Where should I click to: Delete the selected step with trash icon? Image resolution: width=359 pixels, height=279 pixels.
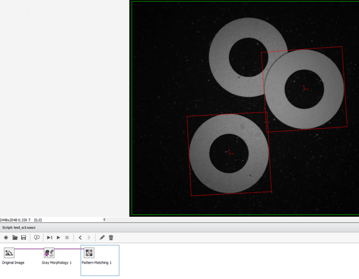[111, 238]
